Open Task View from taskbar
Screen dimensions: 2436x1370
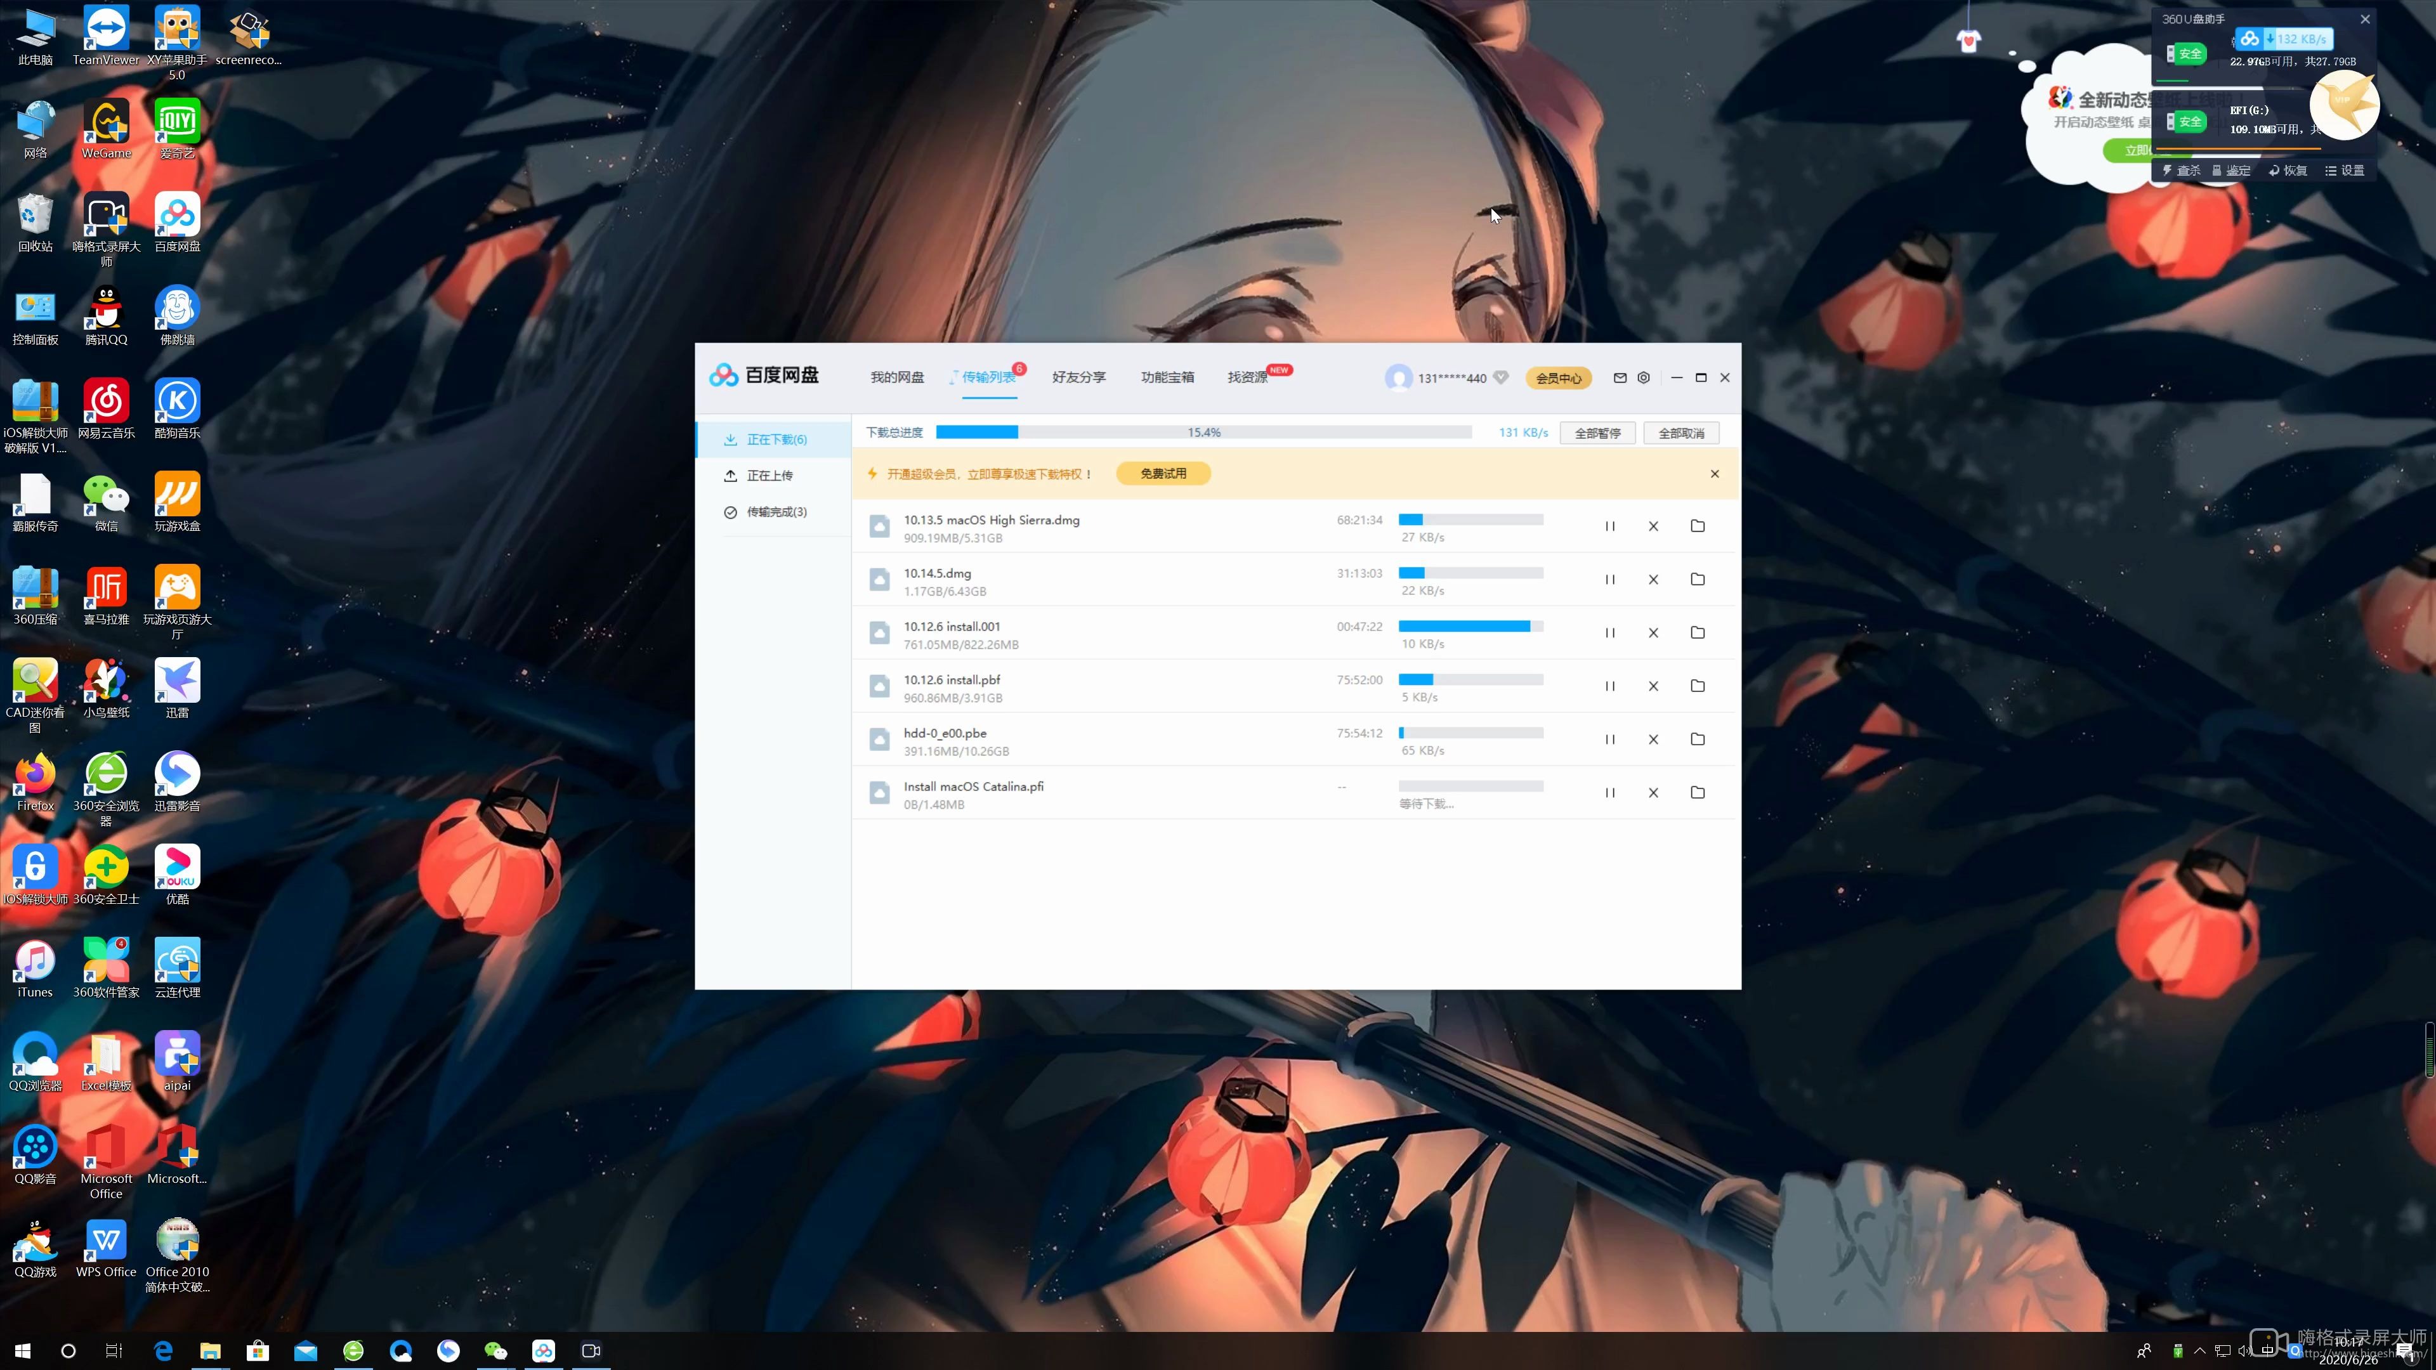(114, 1351)
